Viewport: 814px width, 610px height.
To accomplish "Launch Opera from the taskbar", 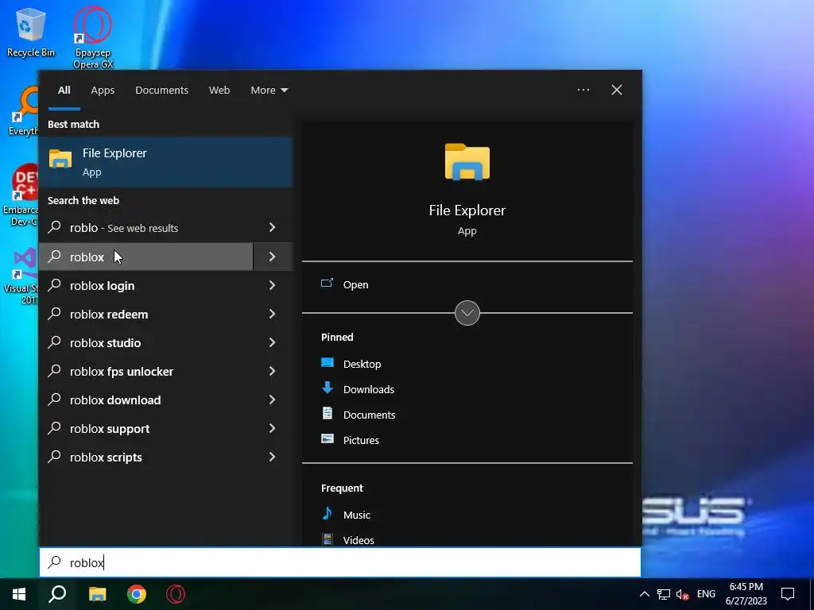I will click(176, 594).
